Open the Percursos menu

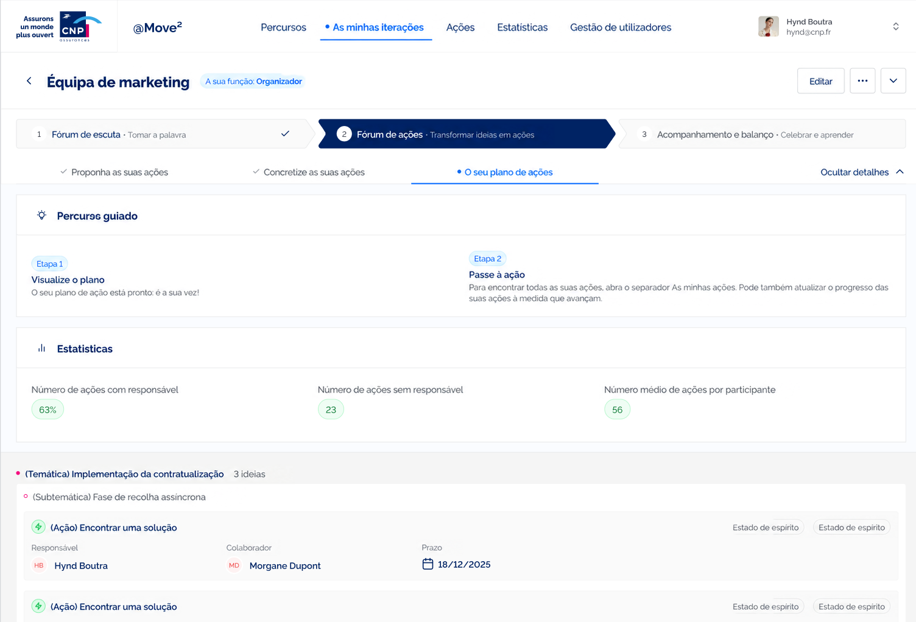[283, 27]
